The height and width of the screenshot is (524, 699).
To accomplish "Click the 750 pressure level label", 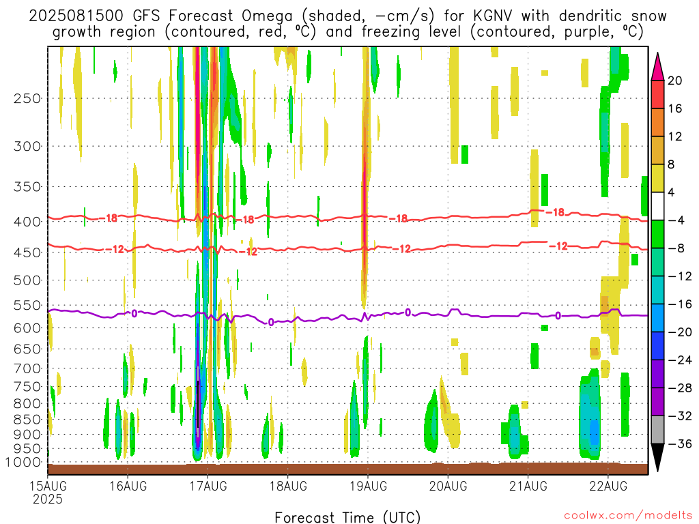I will pos(27,387).
